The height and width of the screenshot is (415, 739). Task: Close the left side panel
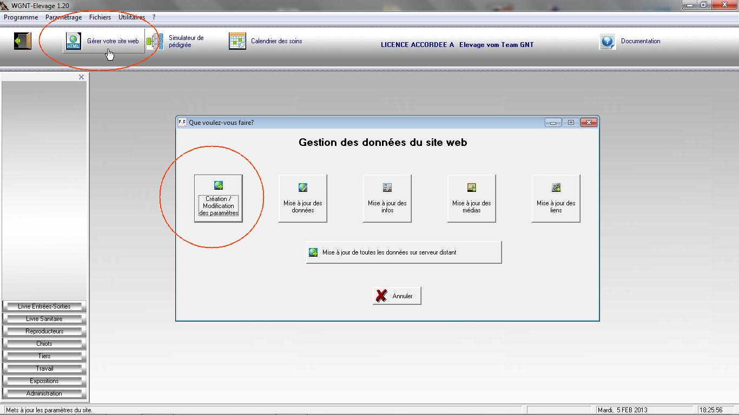point(82,77)
